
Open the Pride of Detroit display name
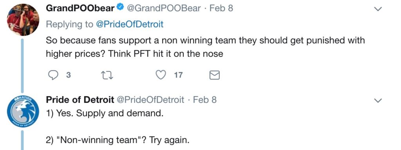coord(80,100)
